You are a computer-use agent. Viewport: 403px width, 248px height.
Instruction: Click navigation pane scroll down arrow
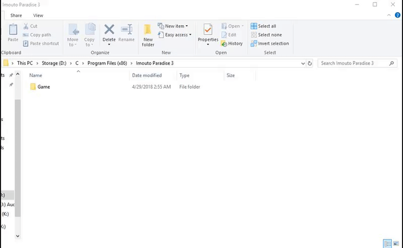[x=18, y=236]
